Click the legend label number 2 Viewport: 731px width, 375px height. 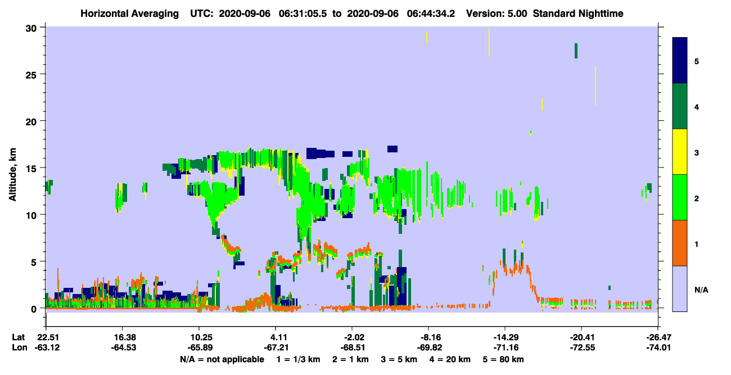click(x=697, y=198)
